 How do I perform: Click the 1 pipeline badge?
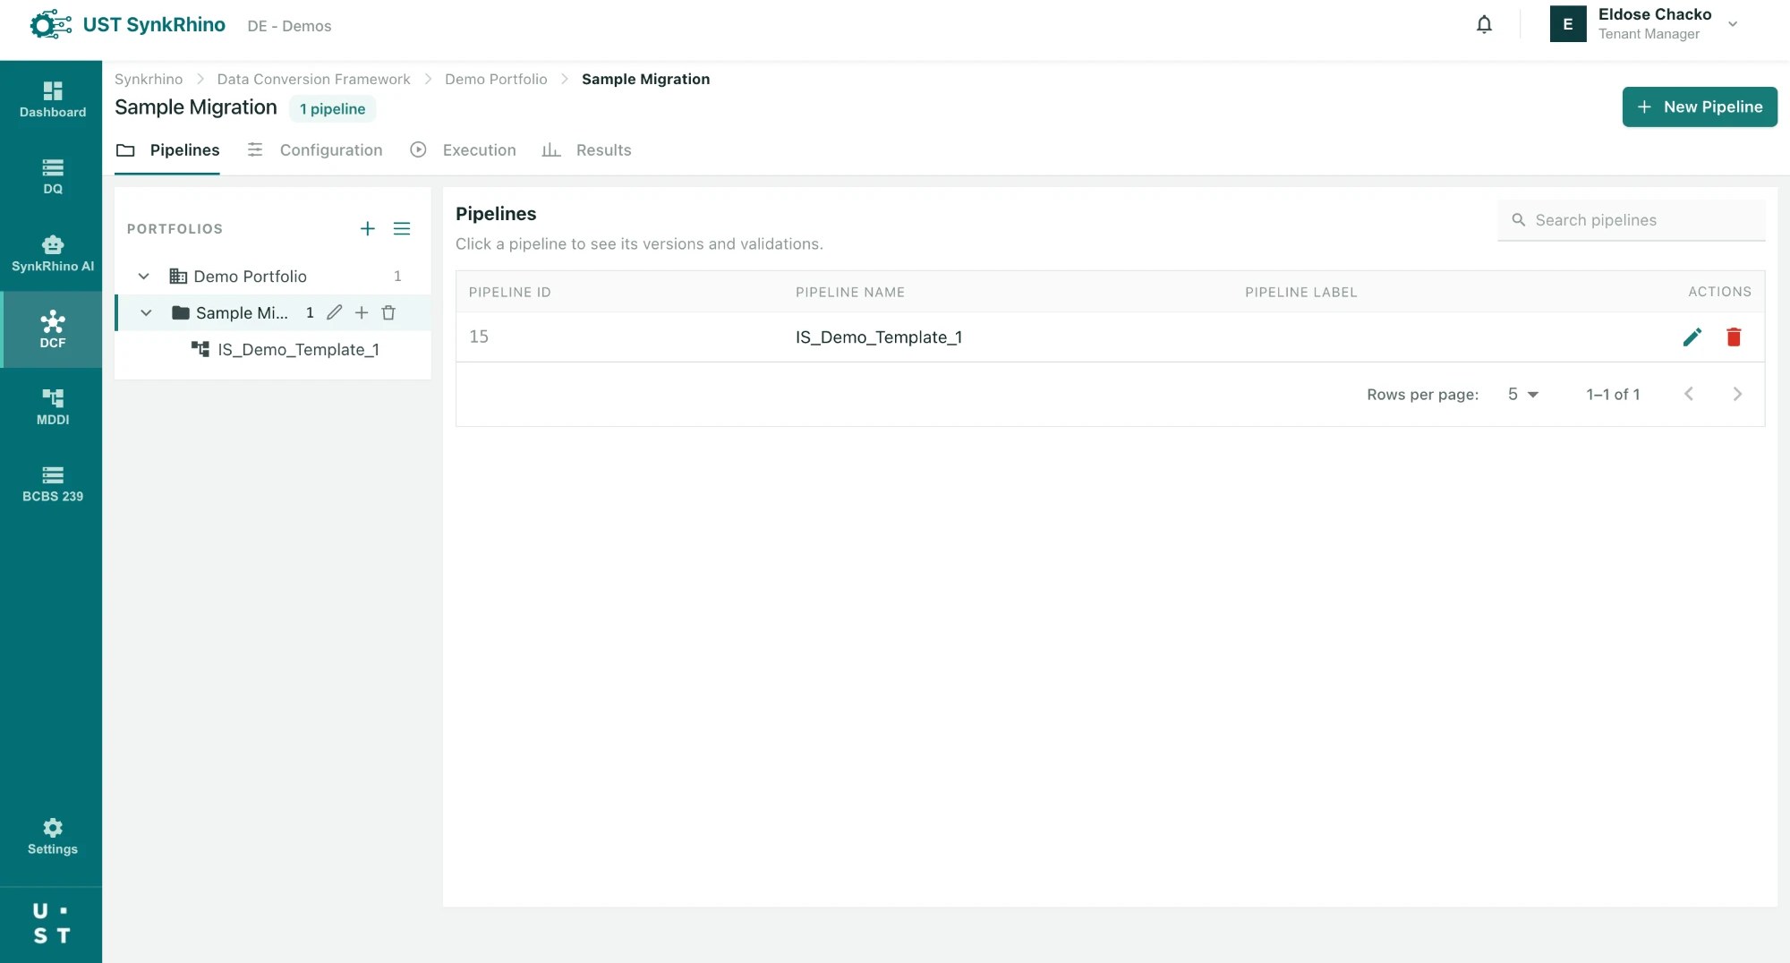pos(332,109)
